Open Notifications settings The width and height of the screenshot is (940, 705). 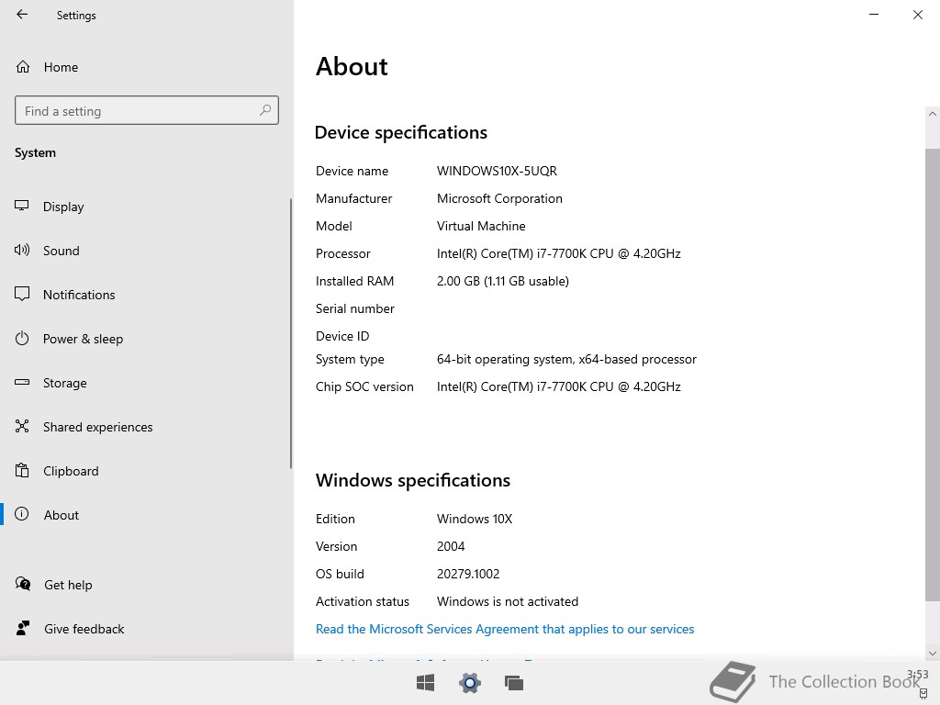click(65, 295)
